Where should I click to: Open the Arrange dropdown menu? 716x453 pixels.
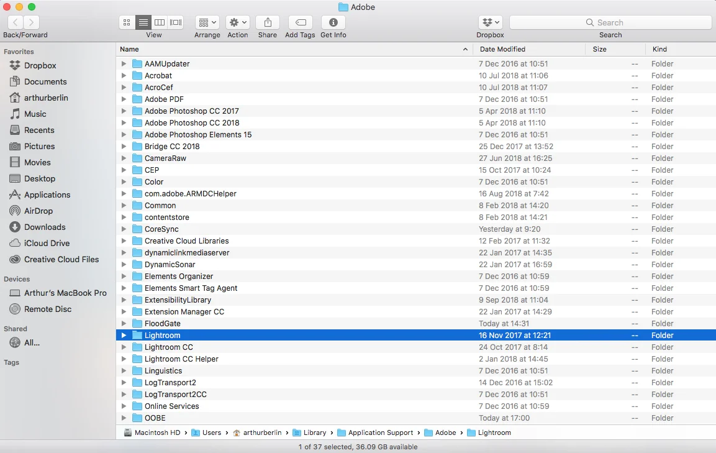207,22
